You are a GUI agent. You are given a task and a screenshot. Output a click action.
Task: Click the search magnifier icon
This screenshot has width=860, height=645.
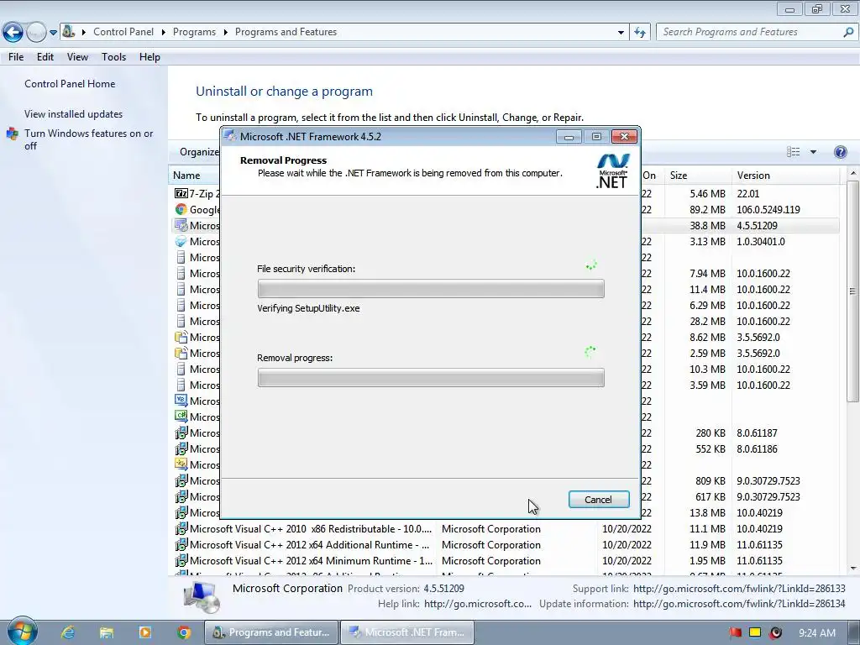point(848,32)
